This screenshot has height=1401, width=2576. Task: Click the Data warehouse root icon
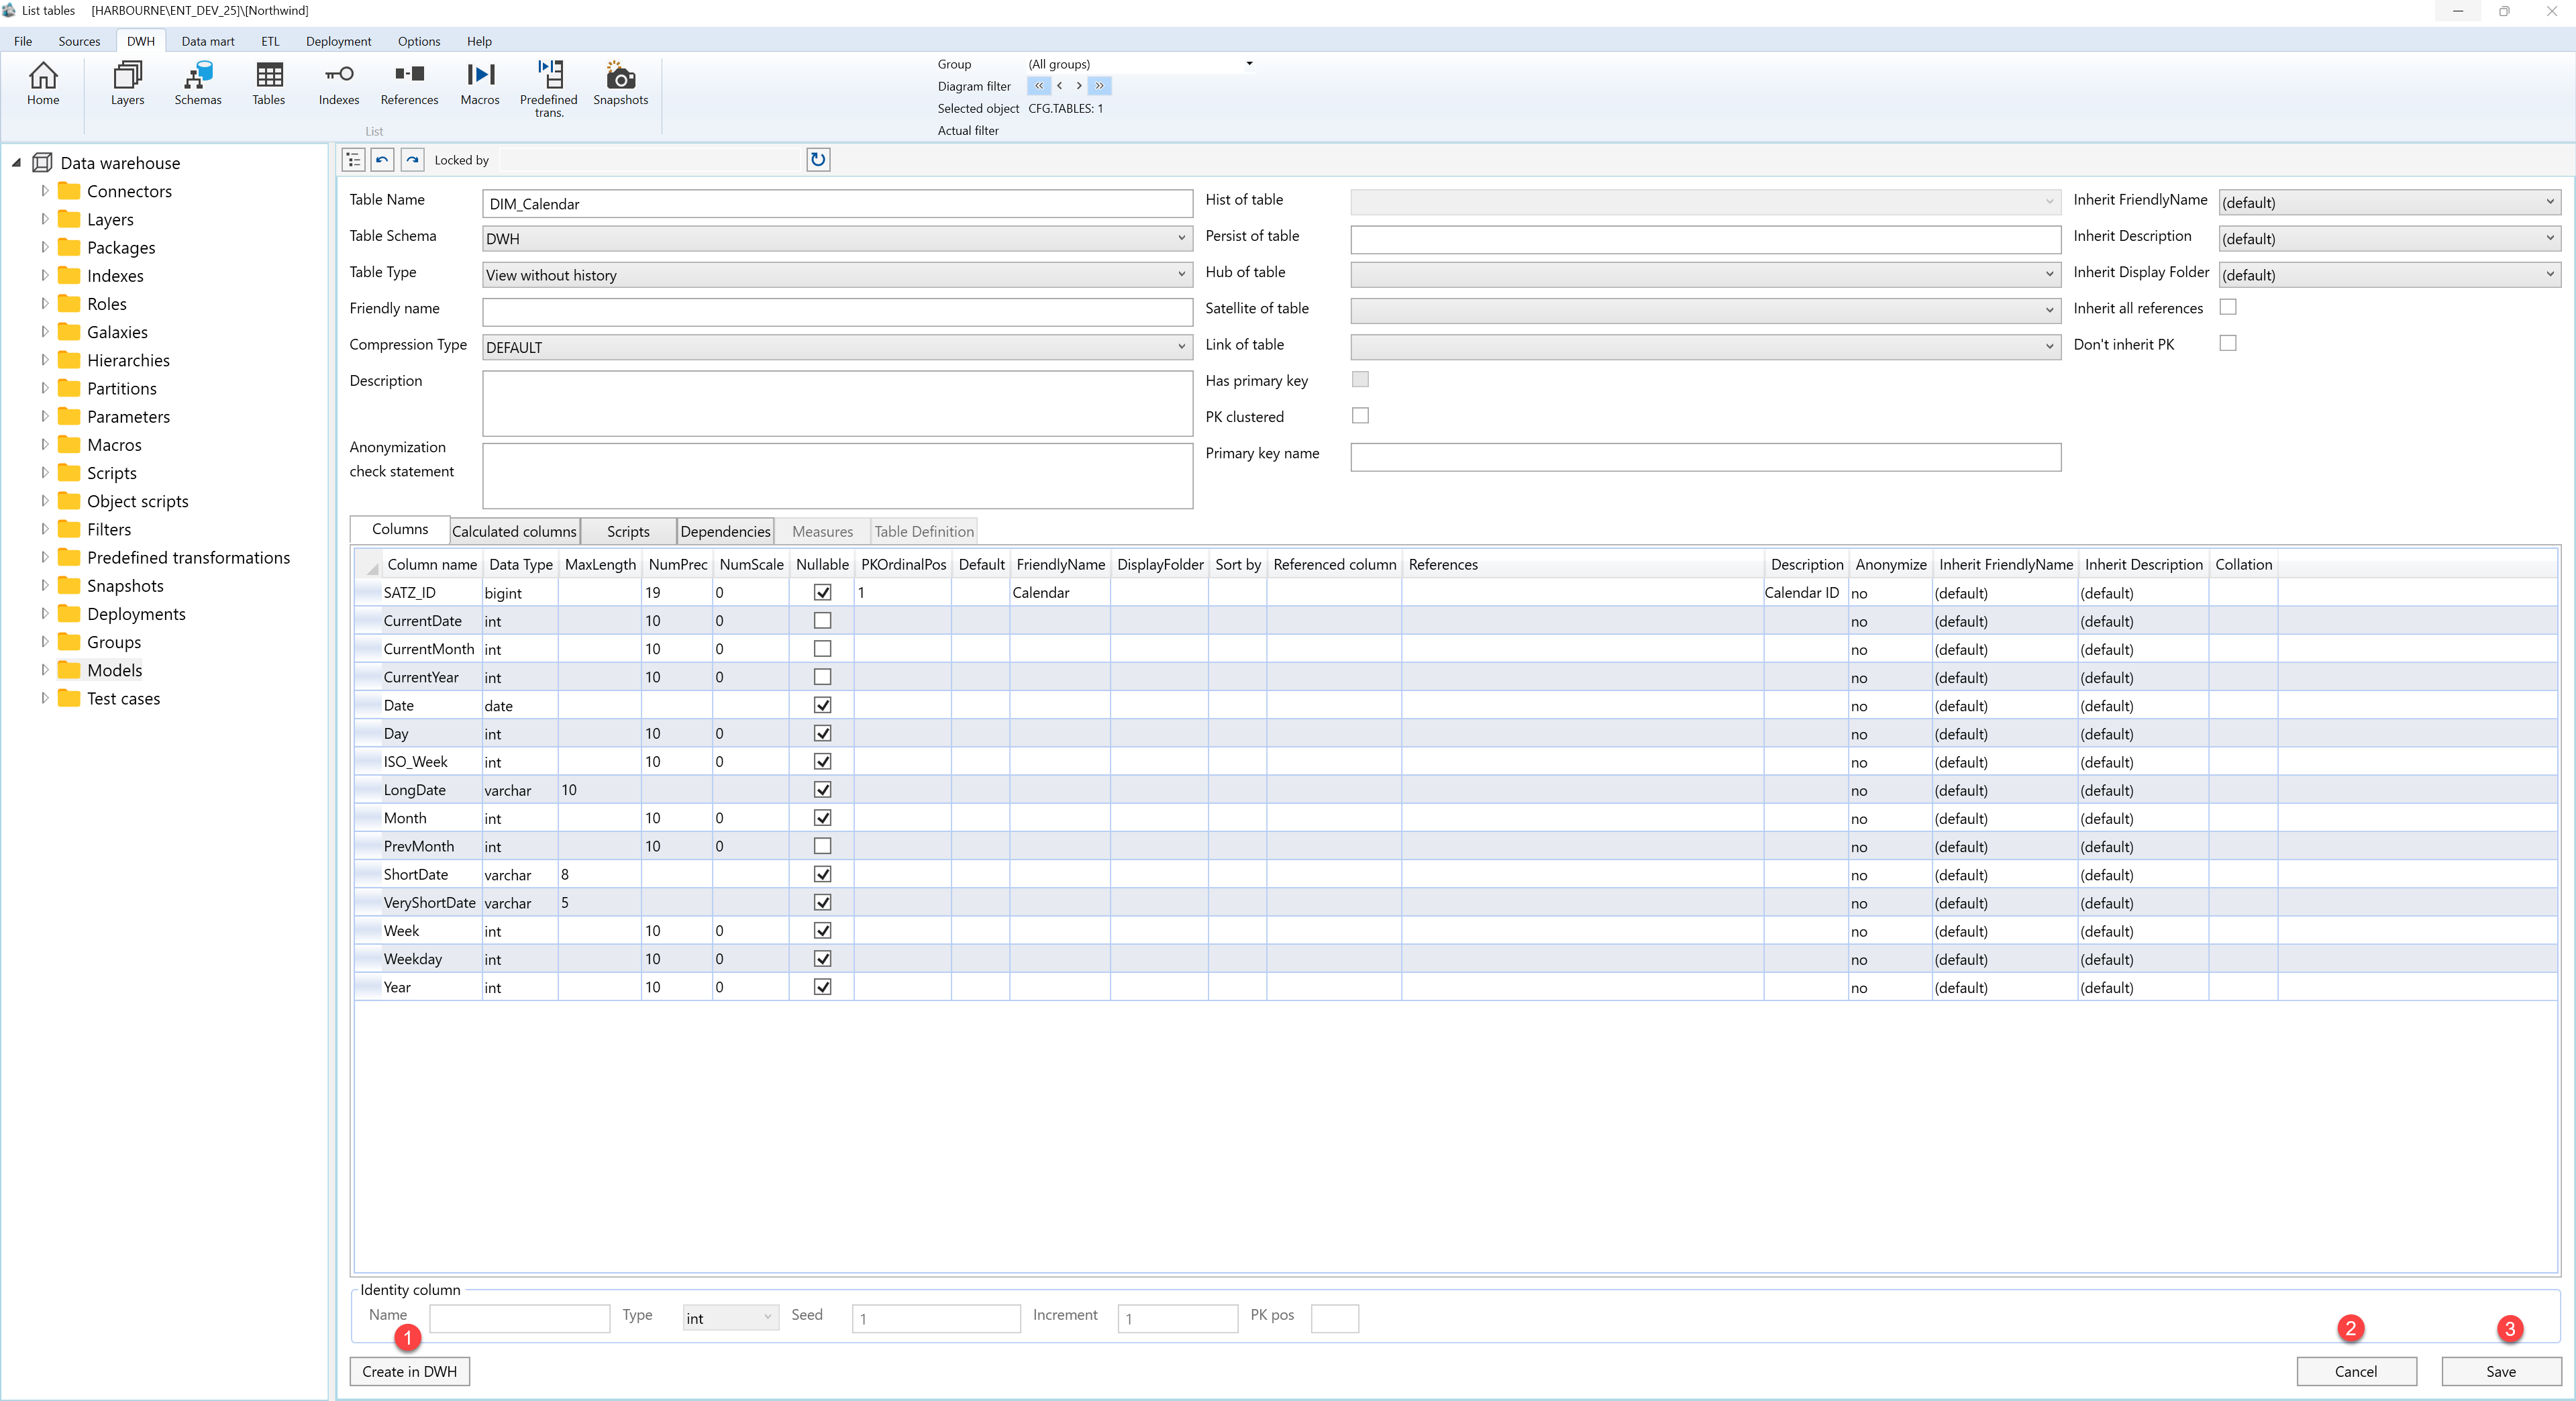(42, 163)
